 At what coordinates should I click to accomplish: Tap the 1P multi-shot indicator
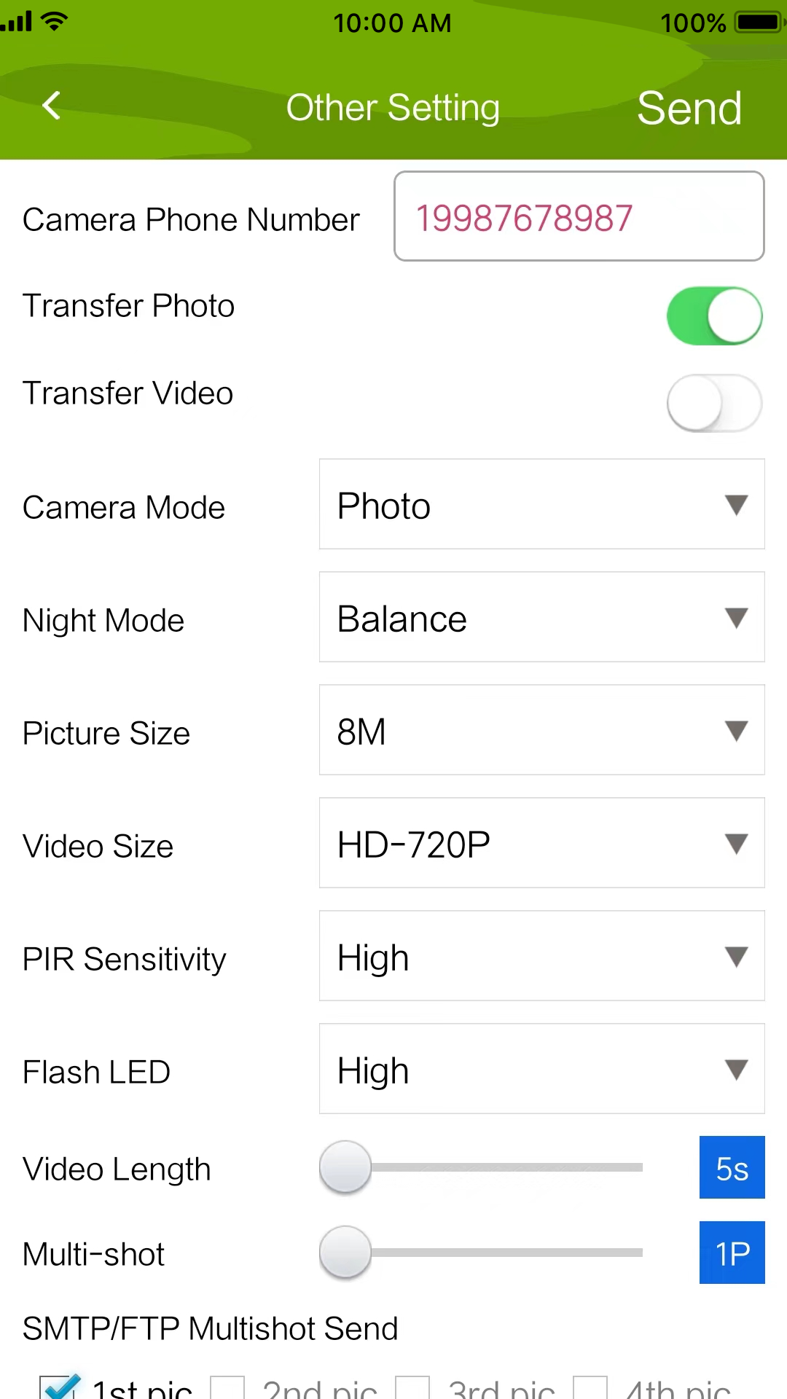point(732,1253)
